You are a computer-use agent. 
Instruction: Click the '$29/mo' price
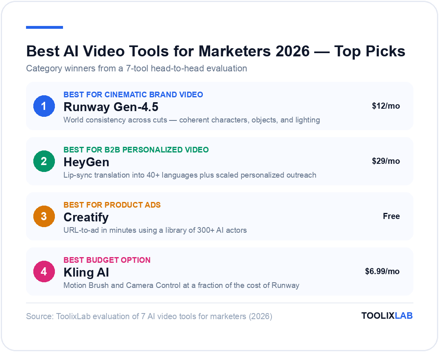(x=386, y=161)
